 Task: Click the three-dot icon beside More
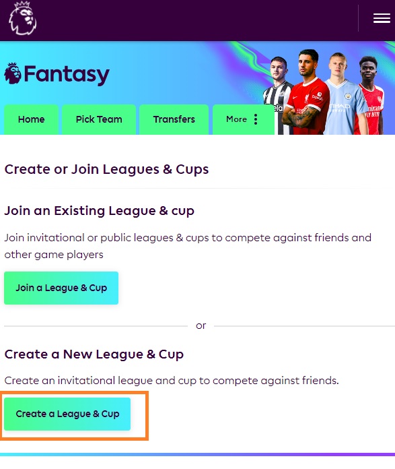[256, 119]
